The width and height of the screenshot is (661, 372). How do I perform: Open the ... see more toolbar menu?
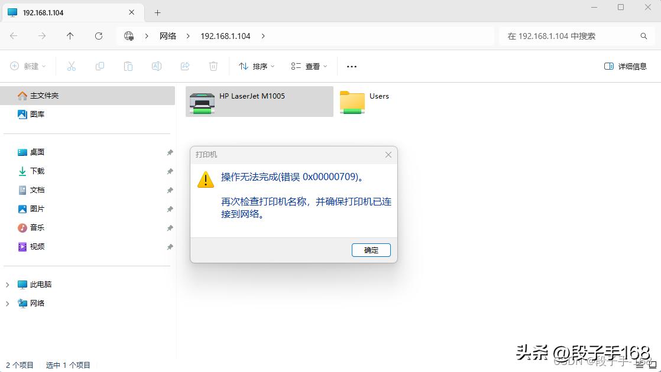coord(351,66)
